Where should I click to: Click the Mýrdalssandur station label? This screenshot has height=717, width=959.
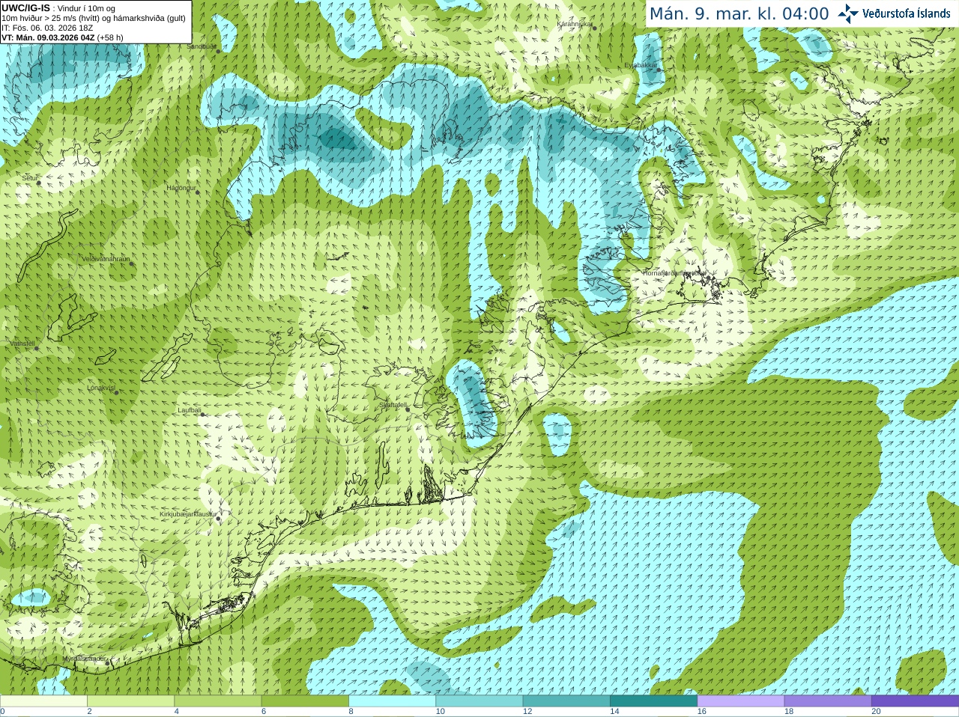tap(84, 659)
